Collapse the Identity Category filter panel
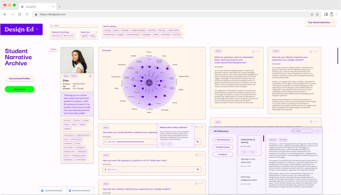This screenshot has height=195, width=341. pyautogui.click(x=181, y=26)
